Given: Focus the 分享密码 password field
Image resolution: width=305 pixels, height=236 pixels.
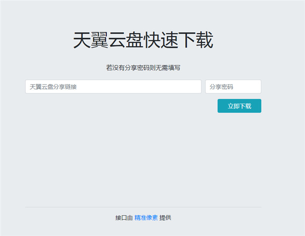Looking at the screenshot, I should coord(233,87).
